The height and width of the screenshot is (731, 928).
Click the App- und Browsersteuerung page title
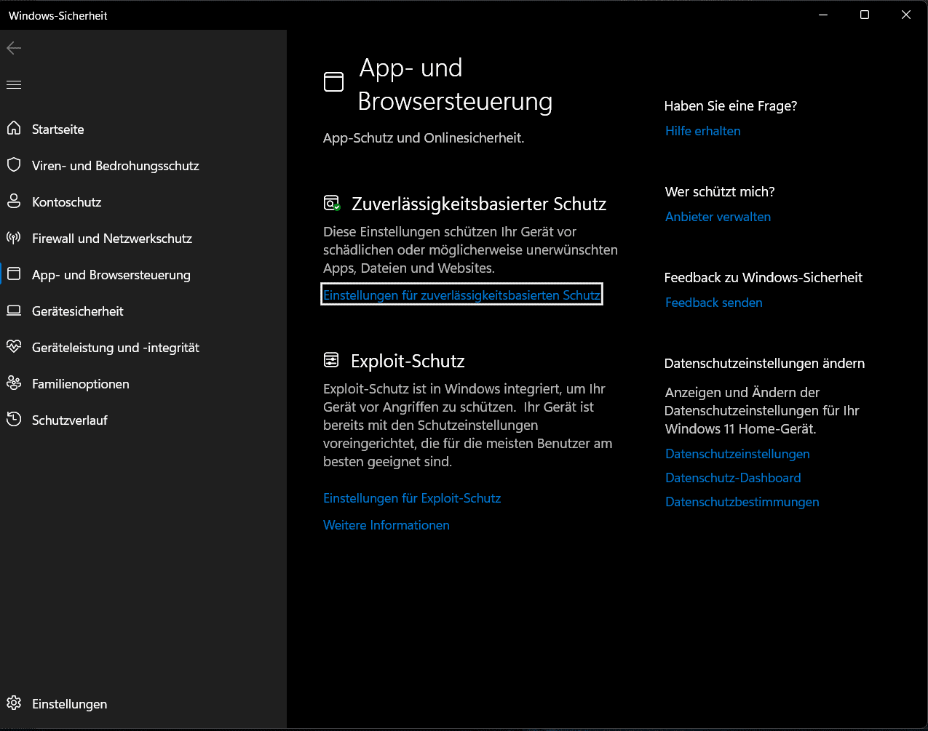pos(455,84)
